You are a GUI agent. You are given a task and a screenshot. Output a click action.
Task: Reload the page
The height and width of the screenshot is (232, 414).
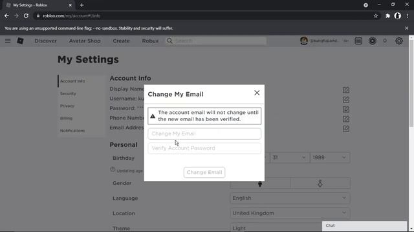click(x=26, y=15)
